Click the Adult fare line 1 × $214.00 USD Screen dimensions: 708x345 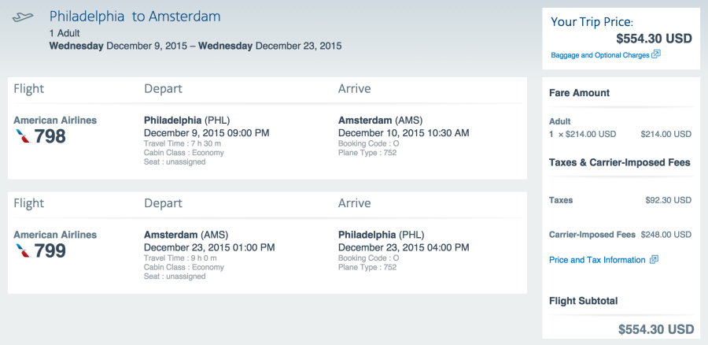[582, 134]
